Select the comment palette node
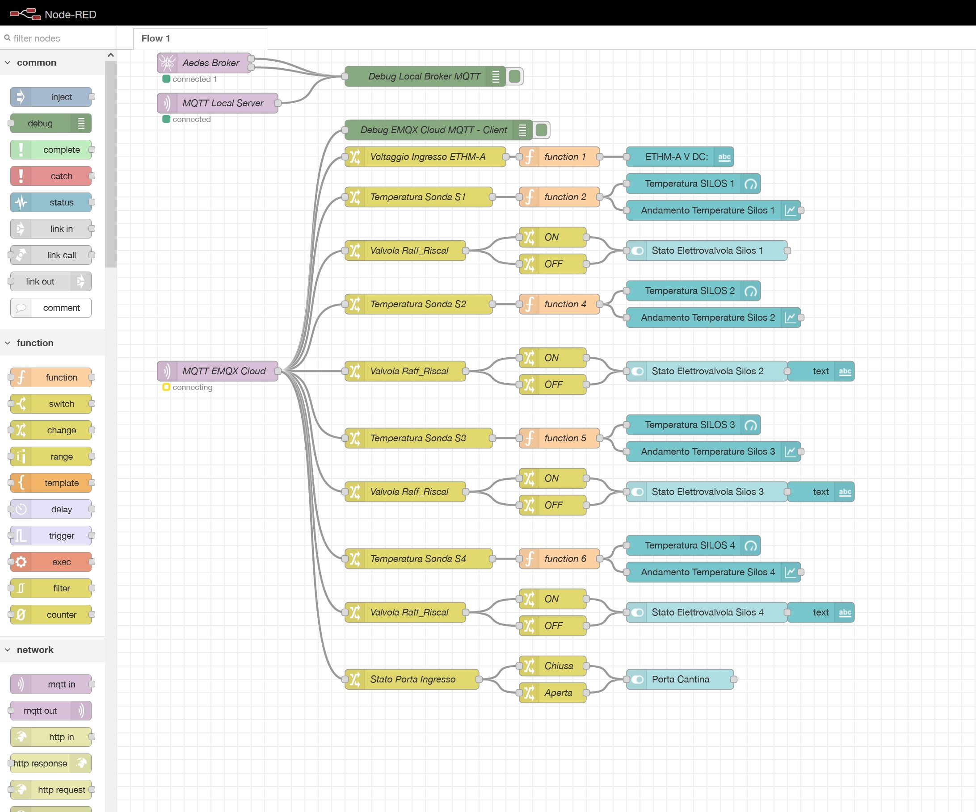Image resolution: width=976 pixels, height=812 pixels. [x=51, y=308]
